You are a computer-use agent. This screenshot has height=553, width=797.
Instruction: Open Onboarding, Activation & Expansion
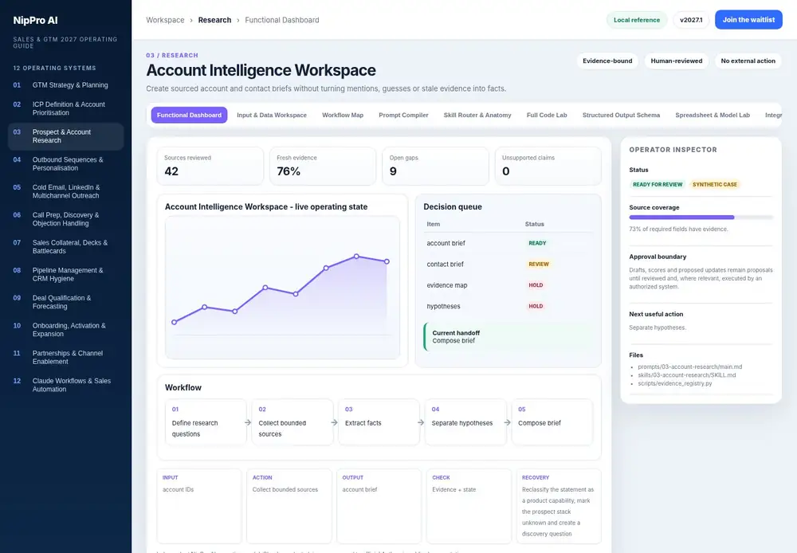coord(65,329)
